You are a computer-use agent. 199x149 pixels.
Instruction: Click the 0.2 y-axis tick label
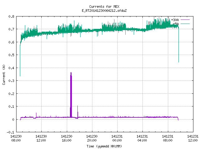[12, 94]
